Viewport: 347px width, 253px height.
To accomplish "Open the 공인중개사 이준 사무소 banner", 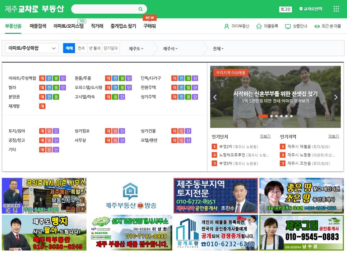I will click(44, 196).
